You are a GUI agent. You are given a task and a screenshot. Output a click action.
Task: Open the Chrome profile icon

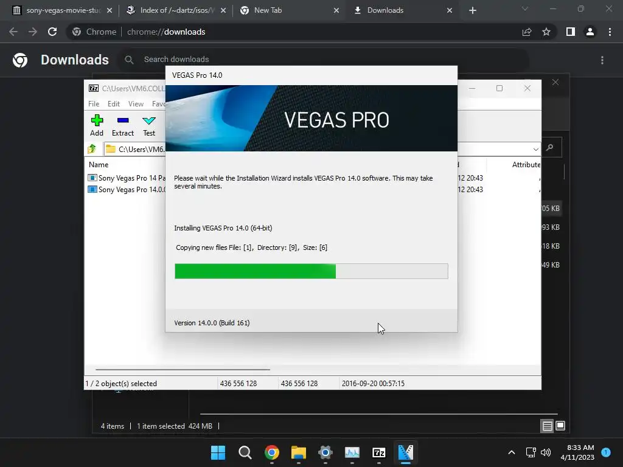click(x=590, y=32)
